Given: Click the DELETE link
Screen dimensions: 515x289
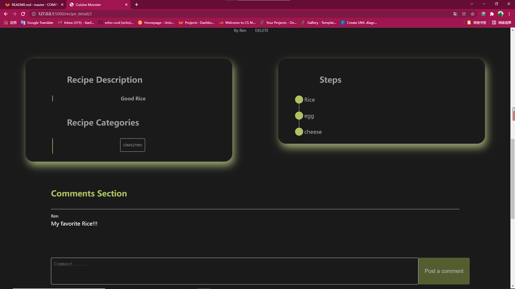Looking at the screenshot, I should pyautogui.click(x=262, y=31).
